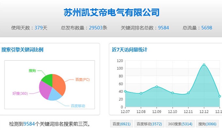Click the 近7天访问量统计 panel heading

(x=130, y=50)
